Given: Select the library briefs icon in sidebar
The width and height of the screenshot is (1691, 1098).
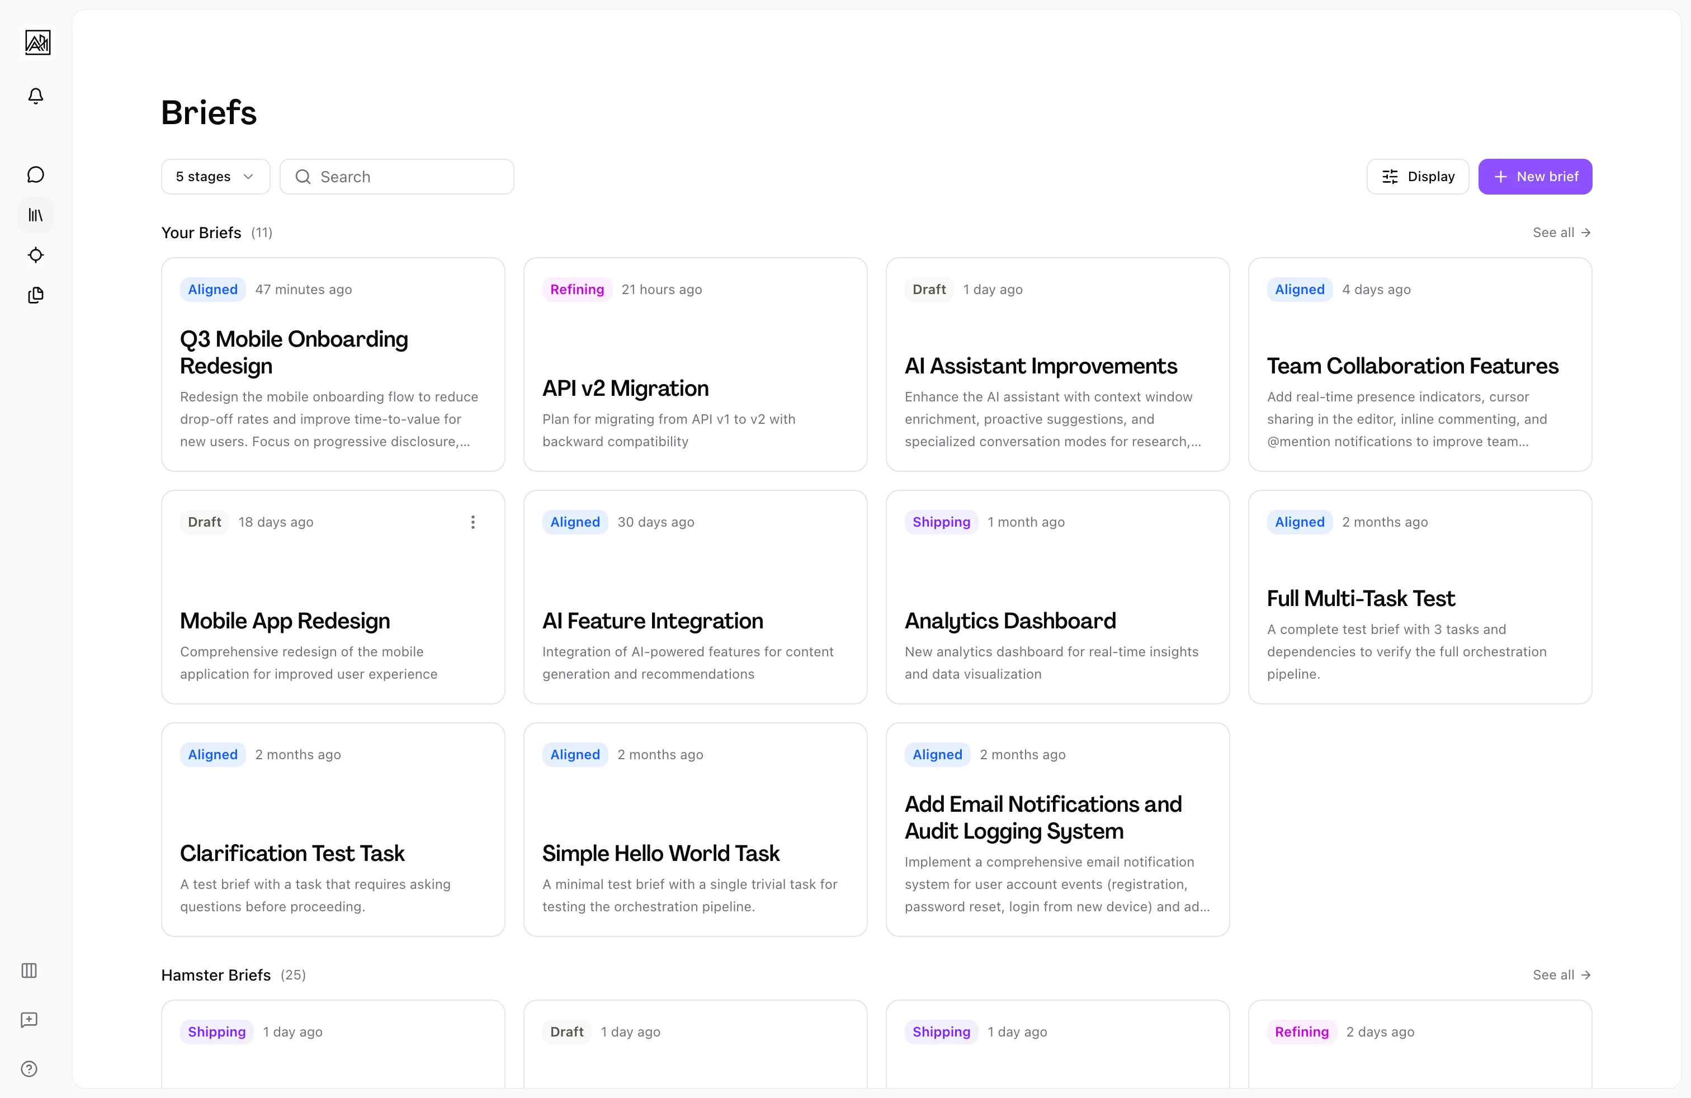Looking at the screenshot, I should (x=36, y=215).
